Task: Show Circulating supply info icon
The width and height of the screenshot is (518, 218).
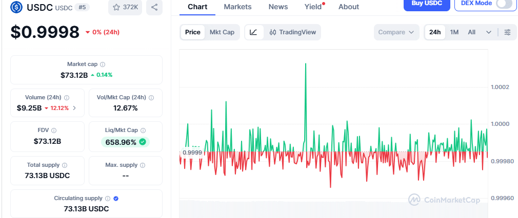Action: click(x=108, y=199)
